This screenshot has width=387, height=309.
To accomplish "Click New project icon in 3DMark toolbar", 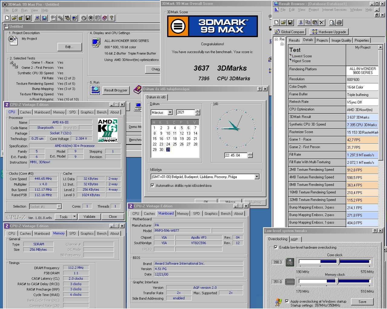I will 7,18.
